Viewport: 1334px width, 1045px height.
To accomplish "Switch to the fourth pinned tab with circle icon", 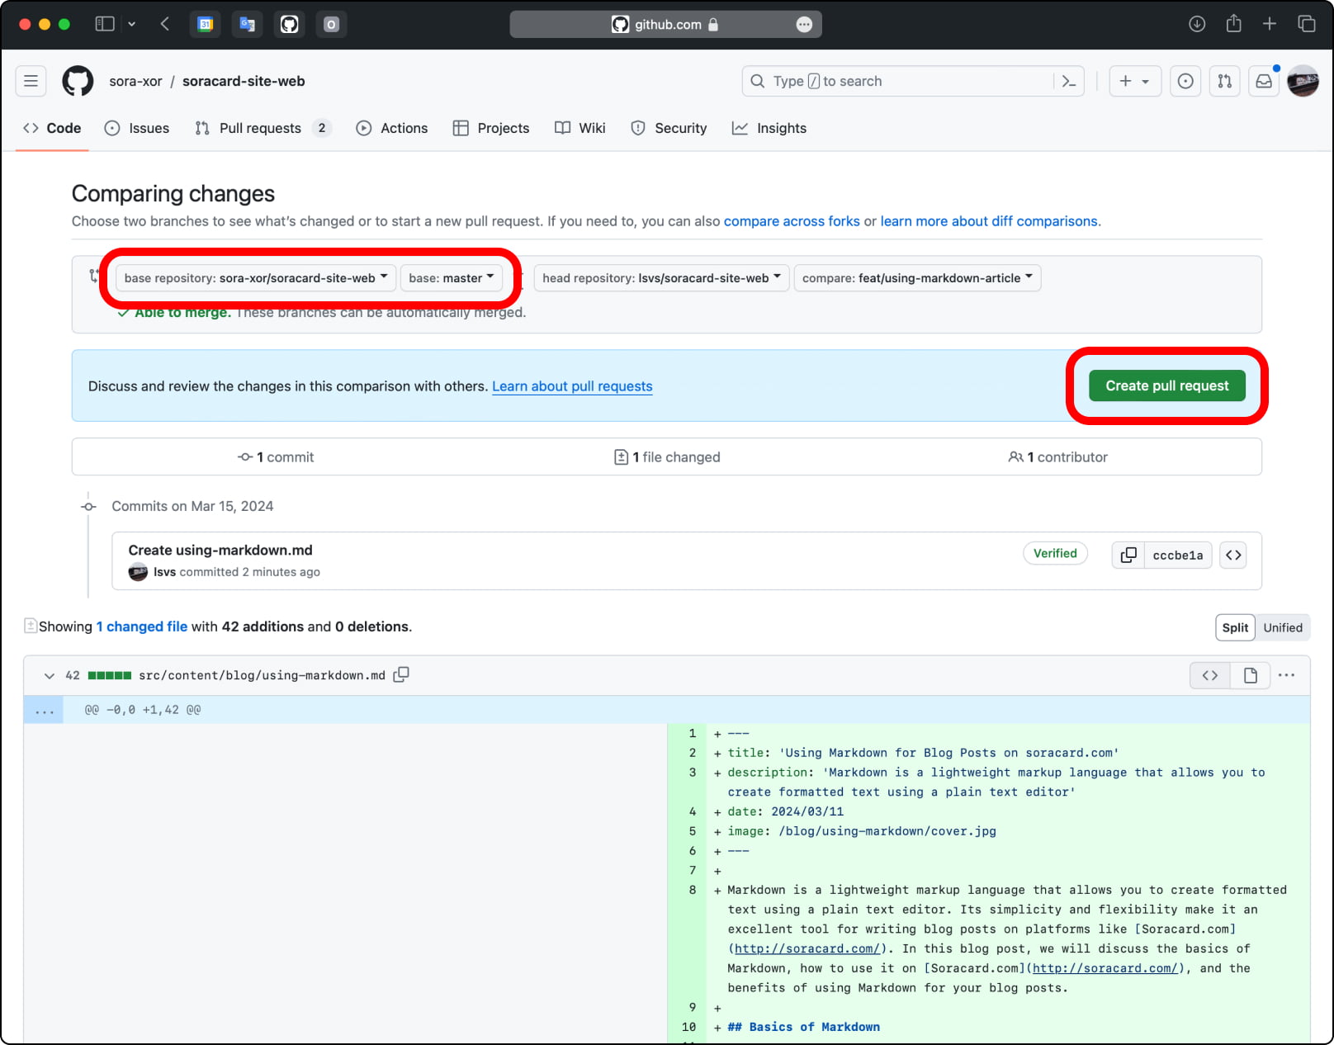I will [331, 24].
